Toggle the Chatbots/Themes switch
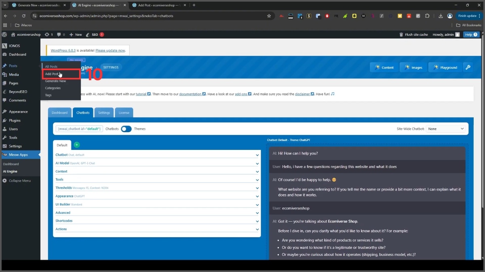 coord(126,129)
